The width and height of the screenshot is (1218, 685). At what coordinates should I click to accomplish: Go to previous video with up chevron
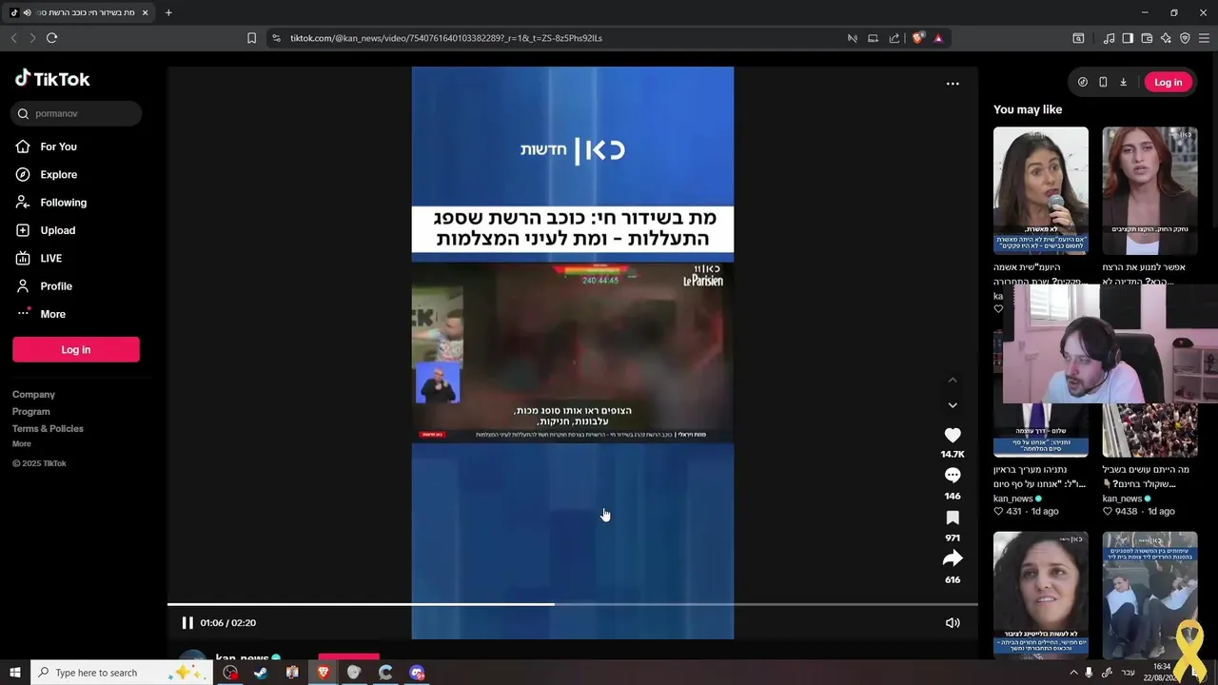(953, 380)
